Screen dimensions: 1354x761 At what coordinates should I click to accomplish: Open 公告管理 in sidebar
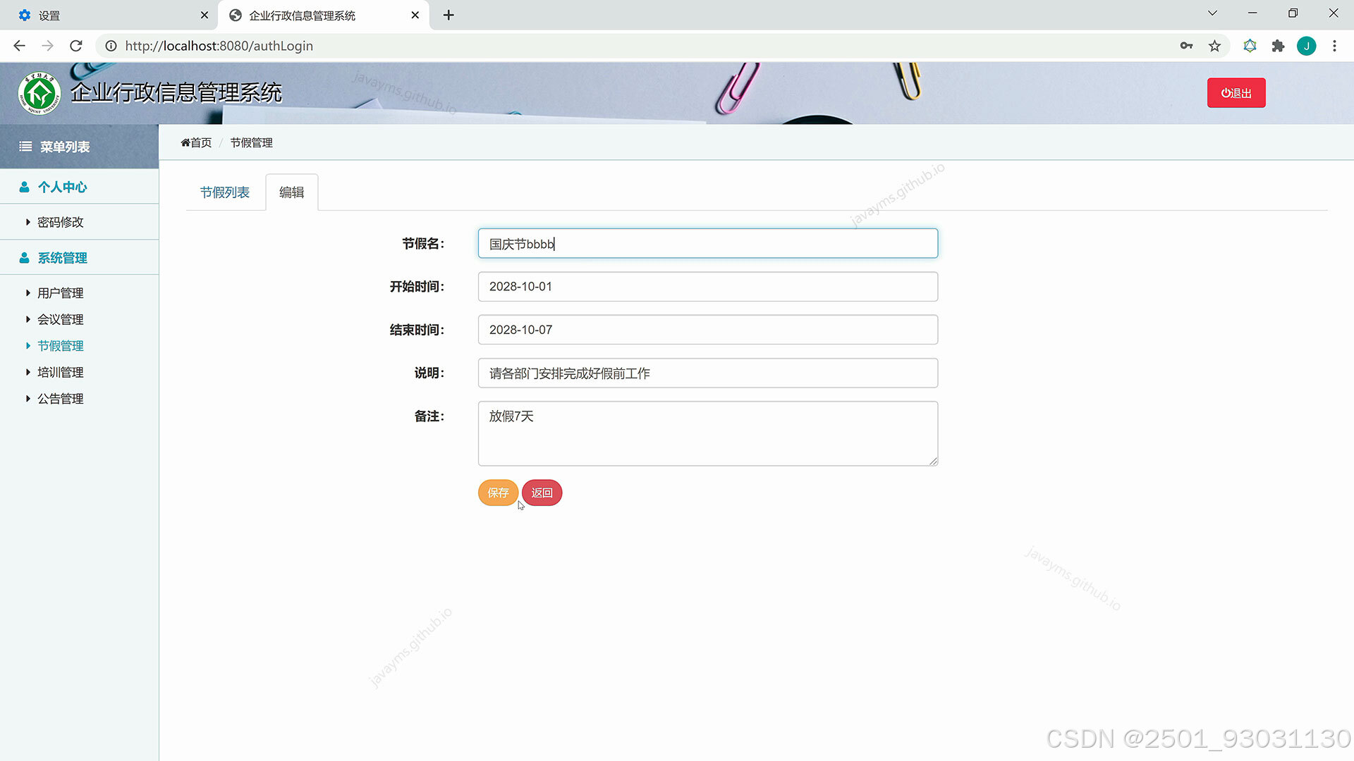point(60,399)
